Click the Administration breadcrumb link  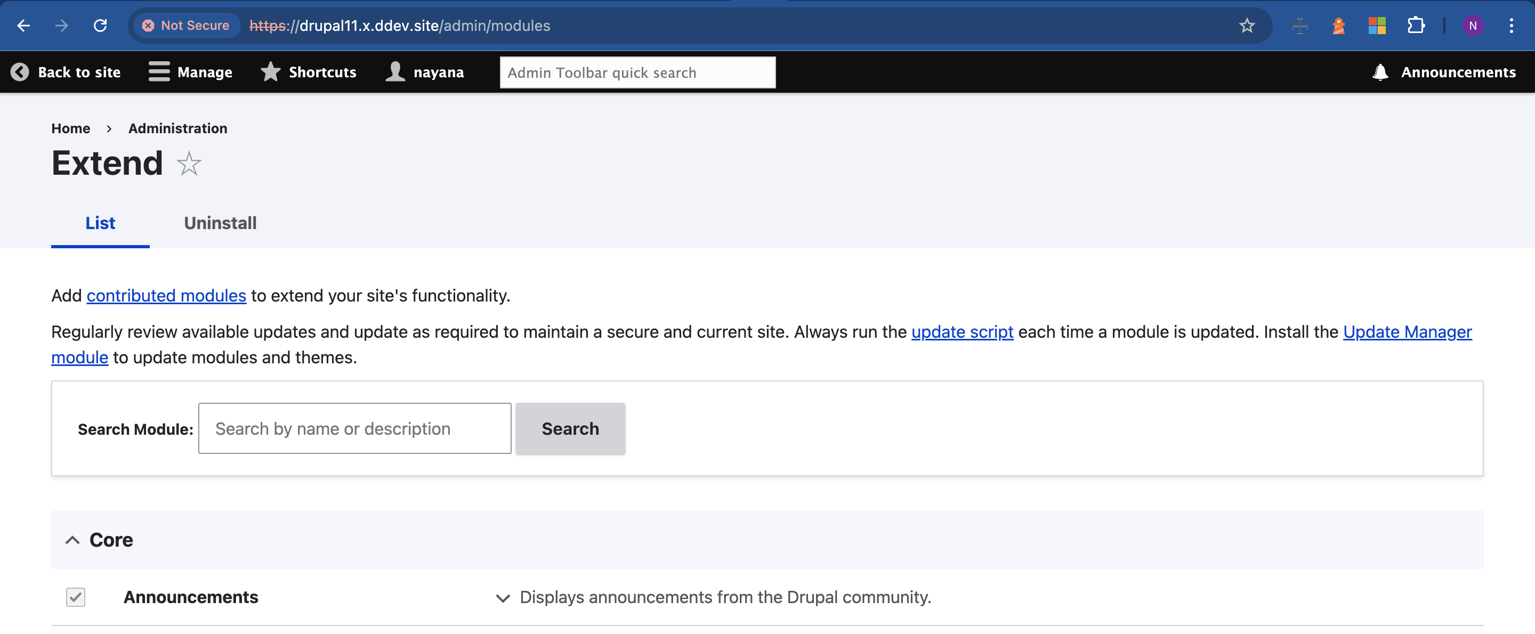coord(177,129)
